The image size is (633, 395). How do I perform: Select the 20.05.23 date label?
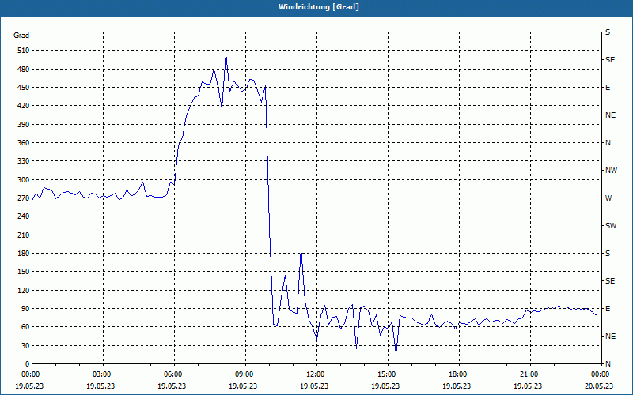[x=599, y=386]
